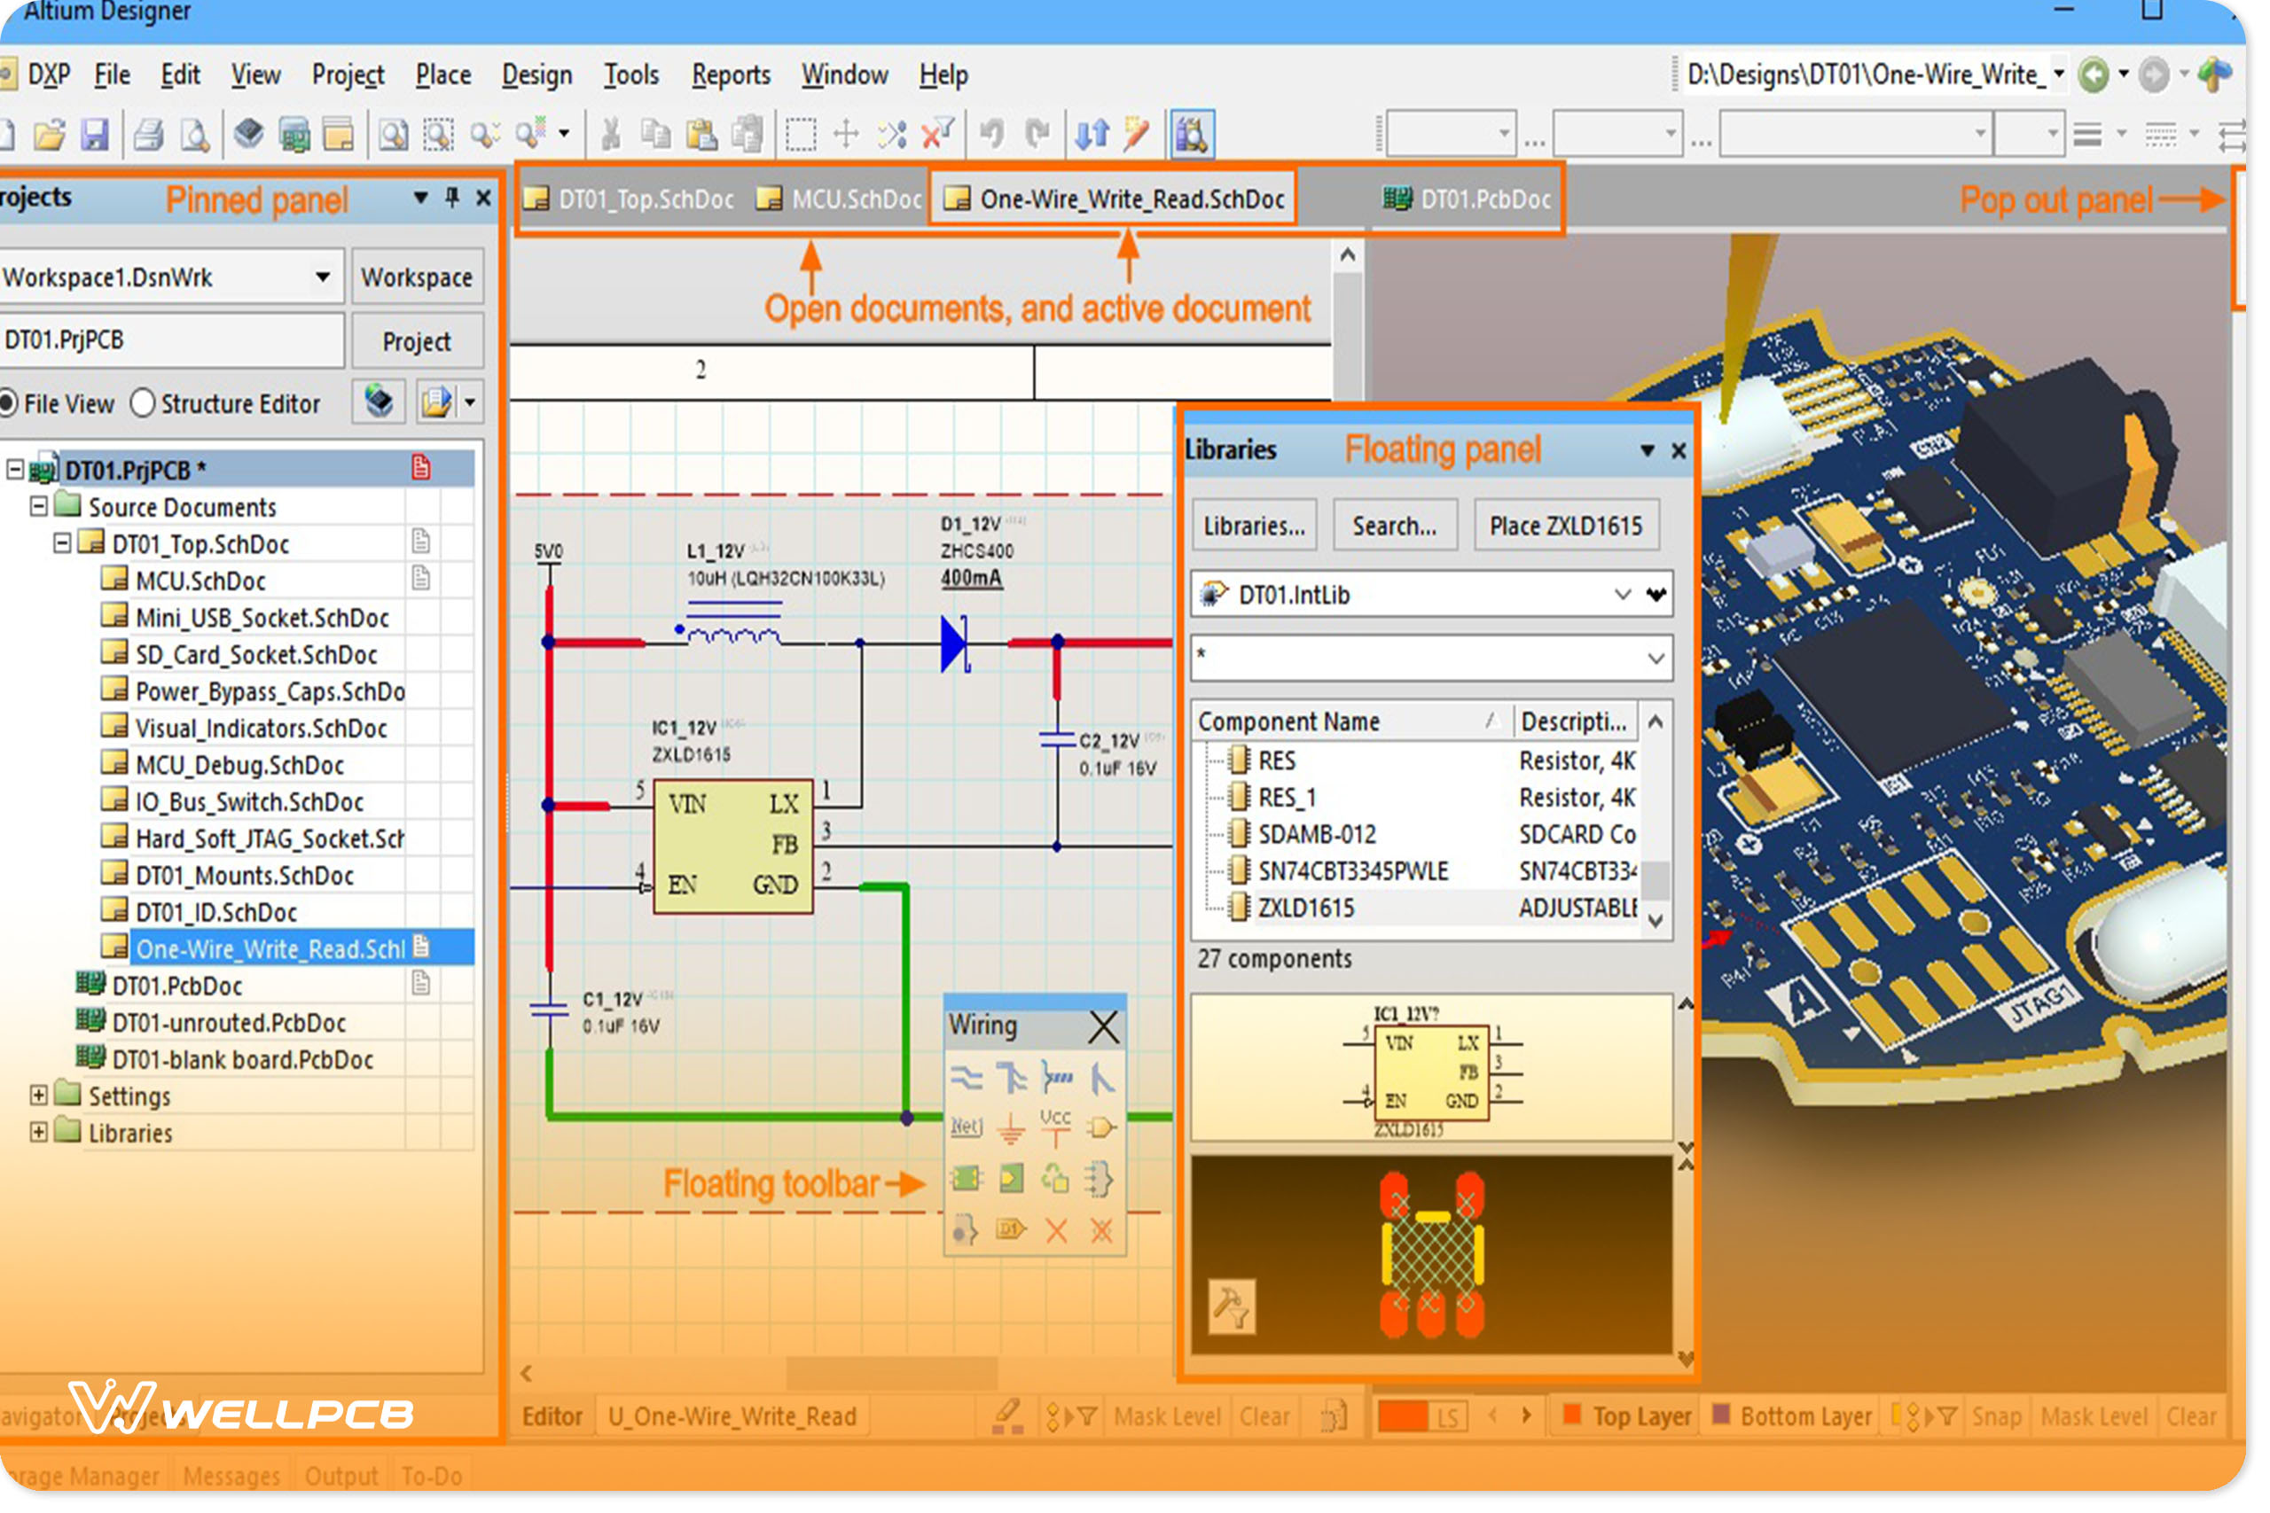2270x1513 pixels.
Task: Click the DT01.PrjPCB project name field
Action: tap(172, 341)
